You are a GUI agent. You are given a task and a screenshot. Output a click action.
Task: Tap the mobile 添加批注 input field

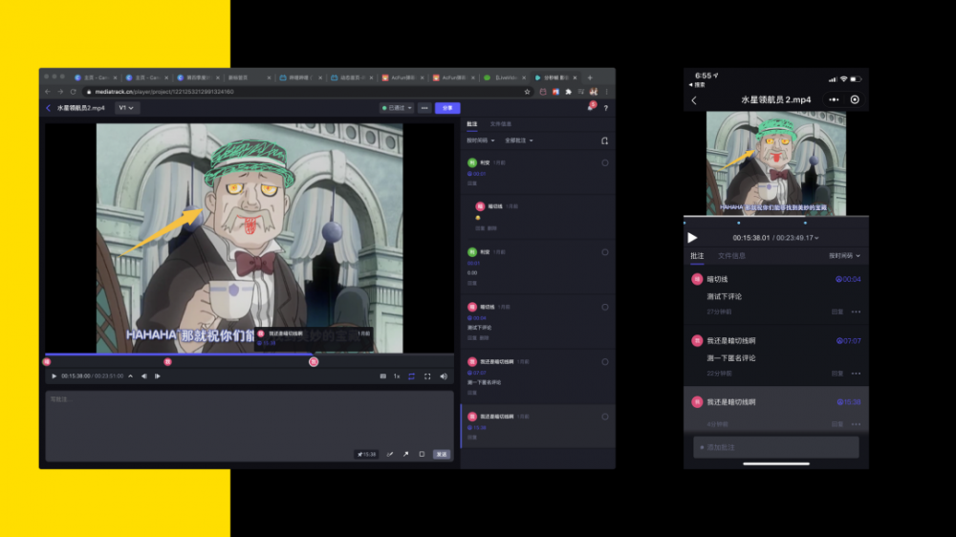(776, 447)
